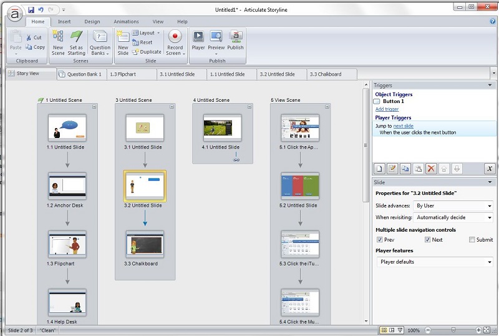Expand the When revisiting dropdown

click(453, 217)
